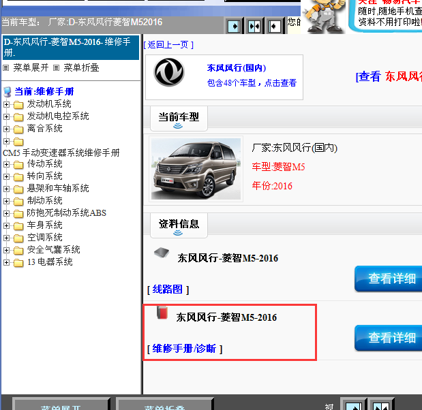Screen dimensions: 422x410
Task: Select the 当前车型 tab
Action: [x=179, y=119]
